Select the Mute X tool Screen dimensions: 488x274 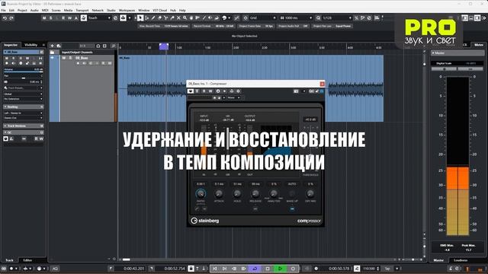point(178,18)
